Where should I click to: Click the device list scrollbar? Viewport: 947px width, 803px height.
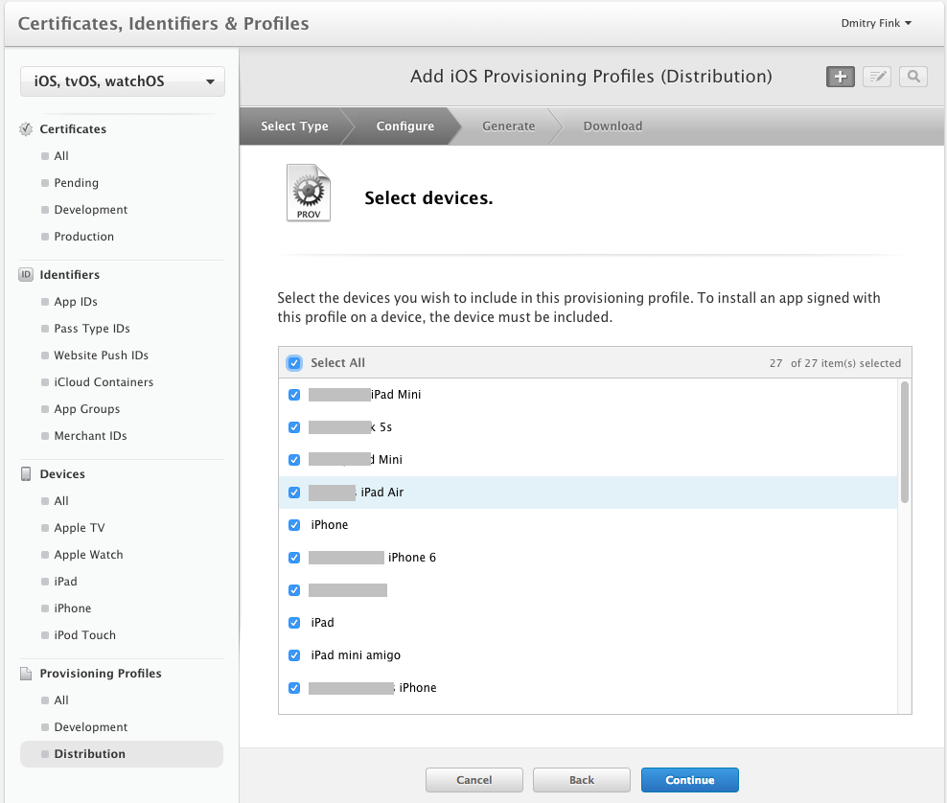(905, 442)
